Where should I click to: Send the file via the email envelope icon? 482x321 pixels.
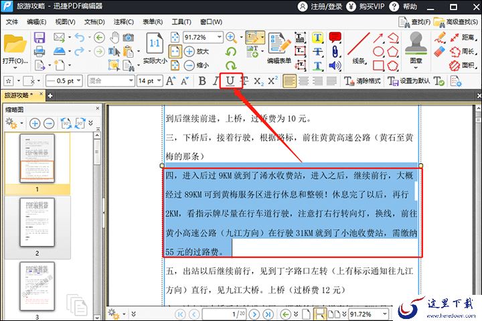(x=60, y=38)
